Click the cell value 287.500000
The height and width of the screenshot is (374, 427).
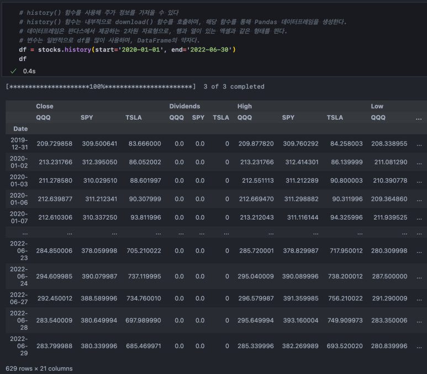389,276
